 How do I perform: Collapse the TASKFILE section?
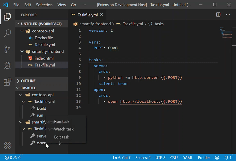(x=18, y=88)
